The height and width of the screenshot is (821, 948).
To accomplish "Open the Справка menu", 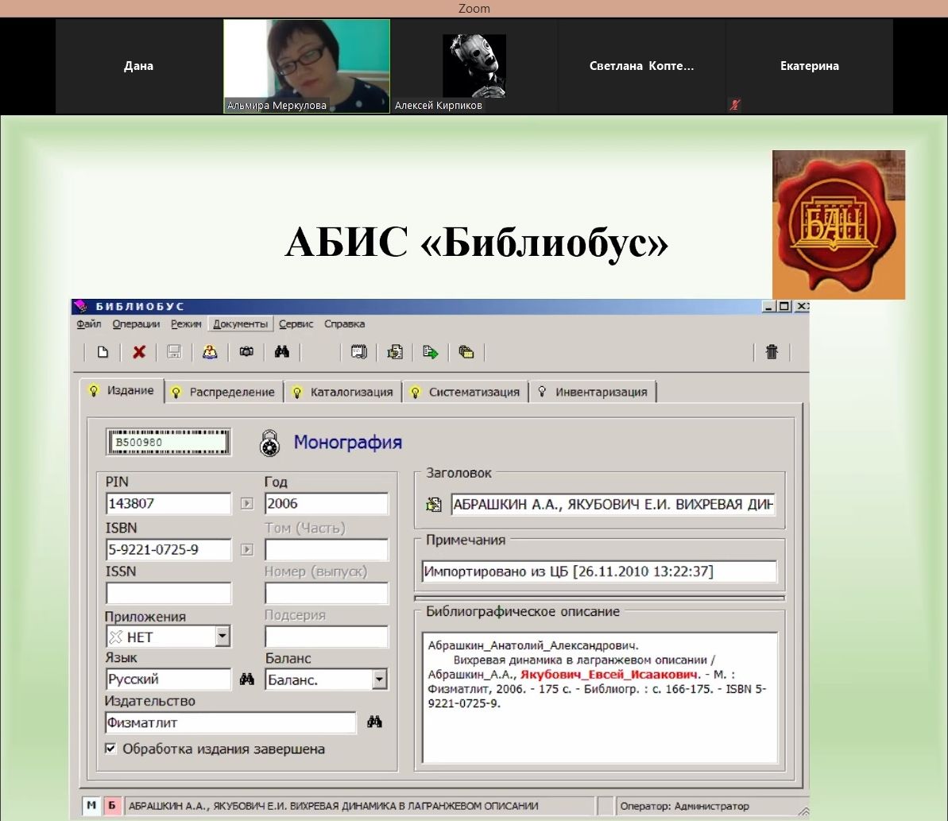I will (345, 324).
